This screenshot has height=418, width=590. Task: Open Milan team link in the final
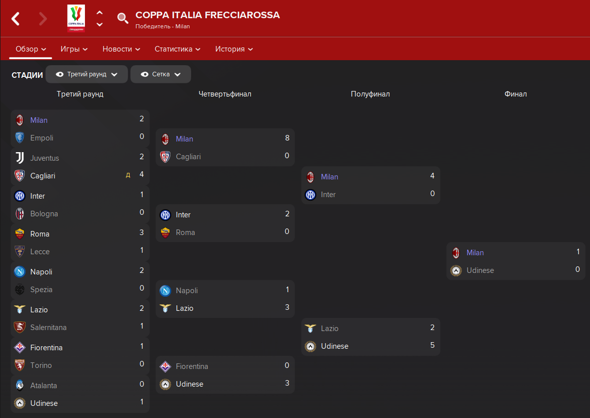[x=475, y=253]
